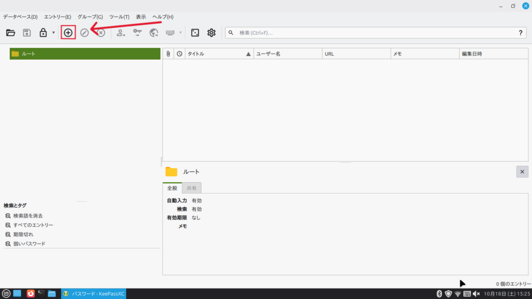Viewport: 532px width, 299px height.
Task: Click into the 検索 search field
Action: pyautogui.click(x=374, y=33)
